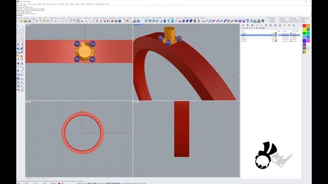
Task: Click the Open file folder icon
Action: tap(22, 21)
